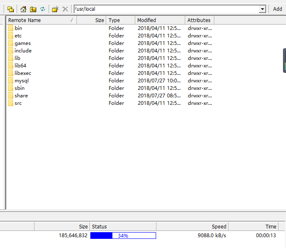
Task: Click the Add button
Action: (x=277, y=9)
